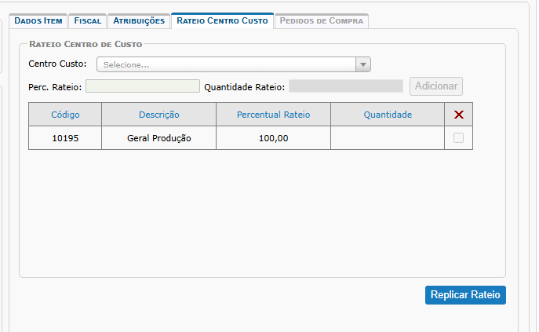539x332 pixels.
Task: Click the Descrição column header
Action: [x=159, y=115]
